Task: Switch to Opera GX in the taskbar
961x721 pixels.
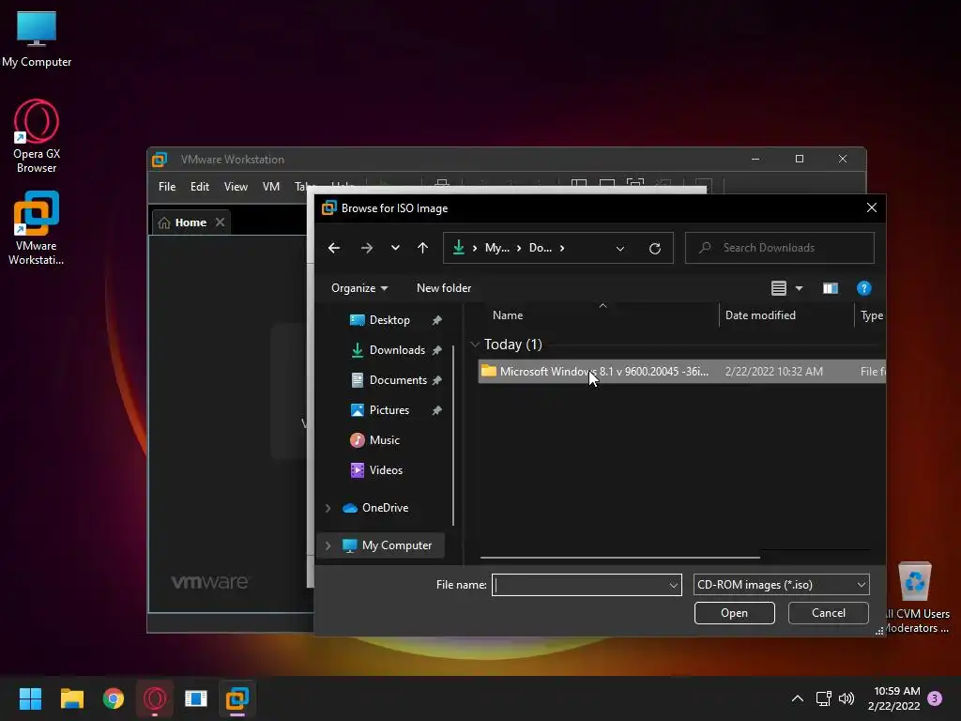Action: coord(155,698)
